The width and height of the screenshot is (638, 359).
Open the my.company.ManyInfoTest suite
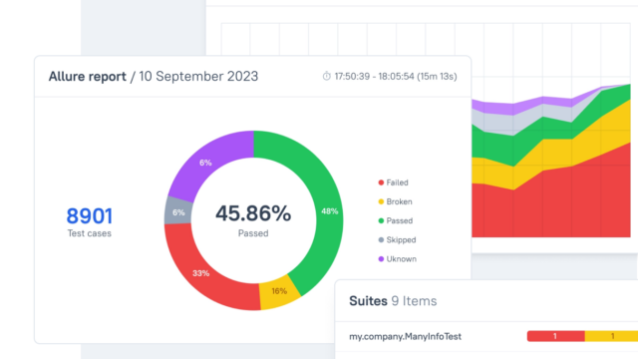coord(406,336)
